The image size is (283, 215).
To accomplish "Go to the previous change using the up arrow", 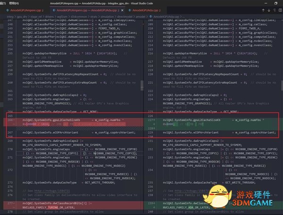I will 263,10.
